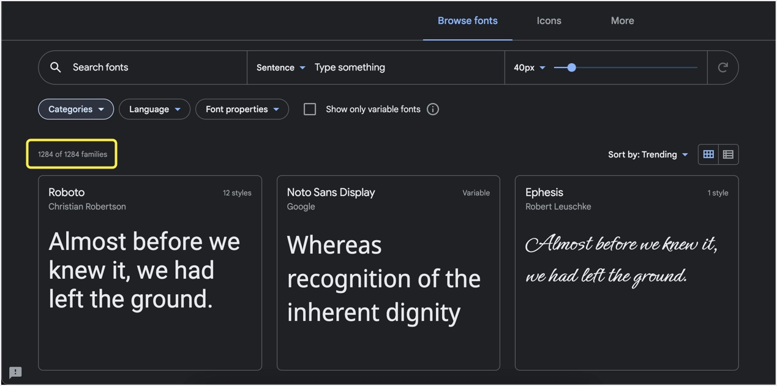
Task: Open the More tab
Action: click(x=622, y=21)
